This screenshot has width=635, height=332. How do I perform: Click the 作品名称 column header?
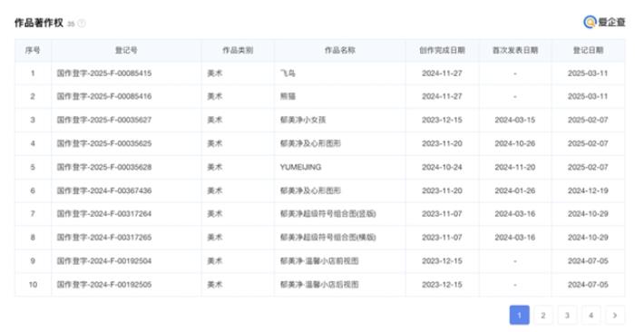[340, 50]
